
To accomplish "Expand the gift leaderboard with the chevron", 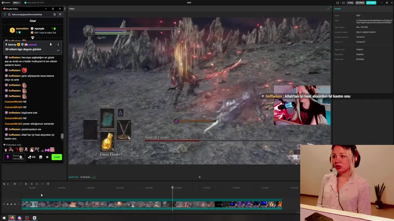I will click(x=33, y=38).
